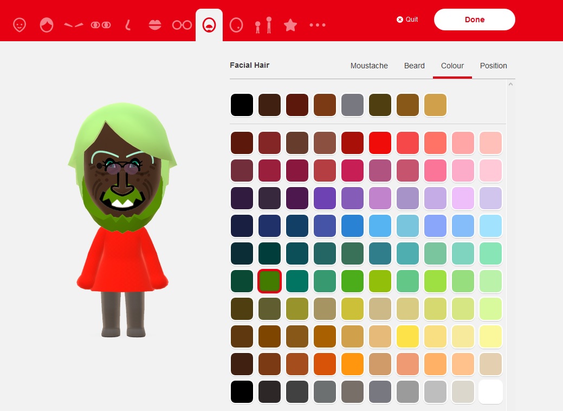Choose the navy blue swatch
Image resolution: width=563 pixels, height=411 pixels.
tap(269, 226)
